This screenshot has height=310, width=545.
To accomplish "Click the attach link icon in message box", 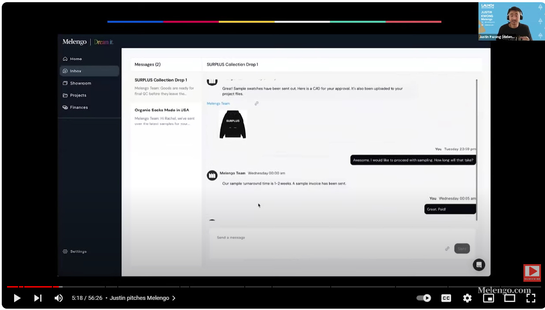I will click(x=447, y=249).
